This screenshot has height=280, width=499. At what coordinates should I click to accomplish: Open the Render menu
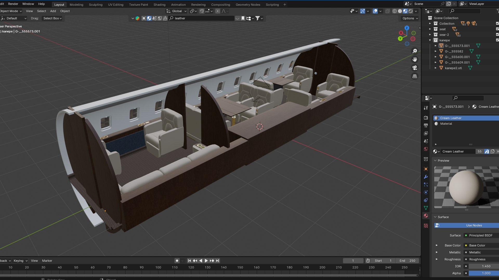click(x=13, y=4)
